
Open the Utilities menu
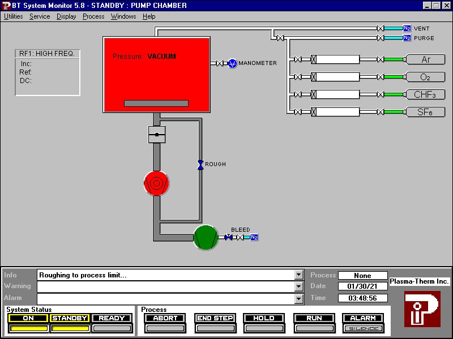coord(13,16)
